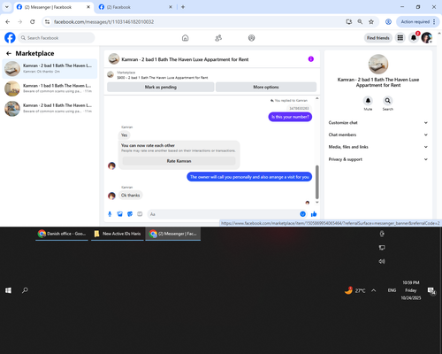The width and height of the screenshot is (442, 354).
Task: Click 'The owner will call you' message
Action: (249, 177)
